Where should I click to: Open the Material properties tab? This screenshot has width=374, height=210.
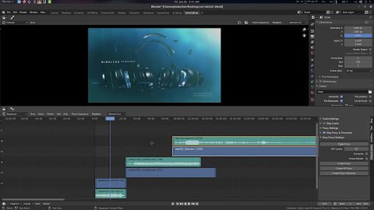coord(312,93)
